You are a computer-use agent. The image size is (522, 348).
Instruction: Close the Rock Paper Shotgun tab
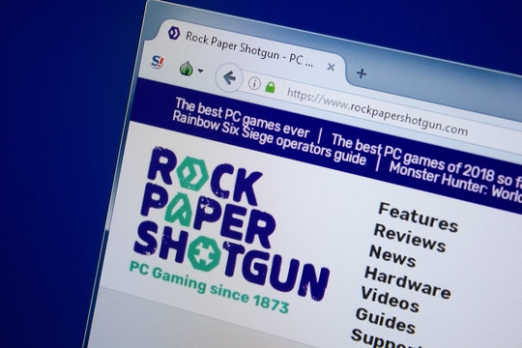coord(331,68)
